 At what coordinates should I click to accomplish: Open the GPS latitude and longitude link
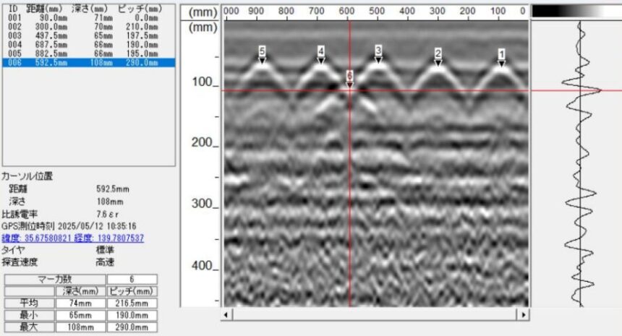tap(72, 238)
